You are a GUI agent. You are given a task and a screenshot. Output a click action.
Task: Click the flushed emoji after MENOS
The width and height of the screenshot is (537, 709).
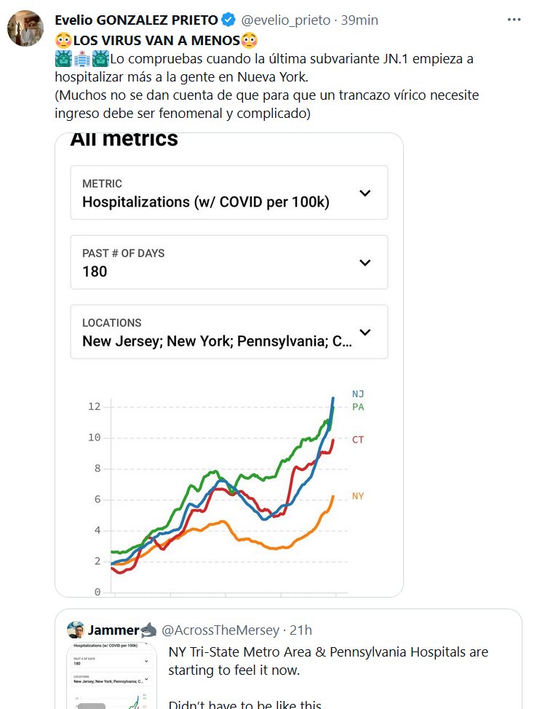(250, 40)
